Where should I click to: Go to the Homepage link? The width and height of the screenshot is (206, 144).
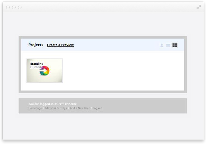35,108
